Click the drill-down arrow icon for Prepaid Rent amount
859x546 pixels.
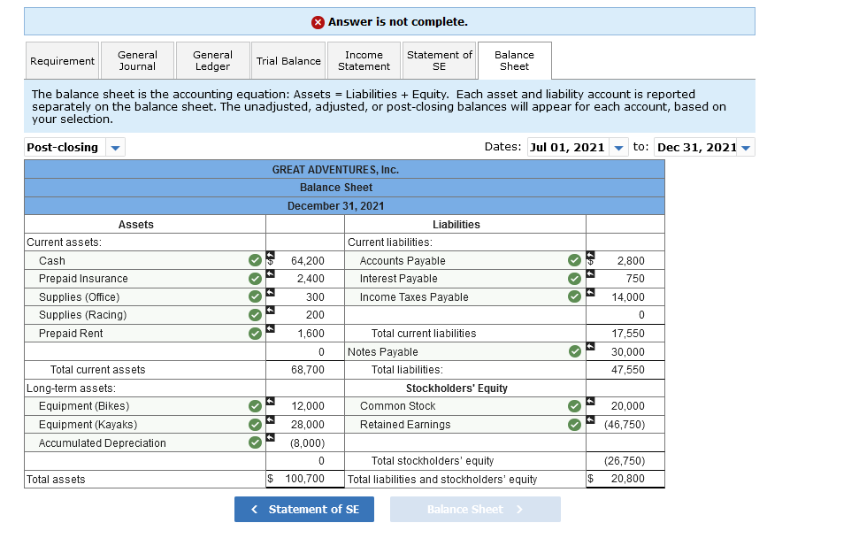[x=270, y=328]
